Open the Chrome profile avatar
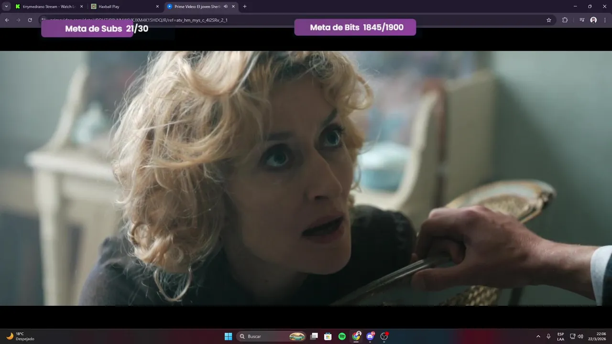 [x=593, y=20]
